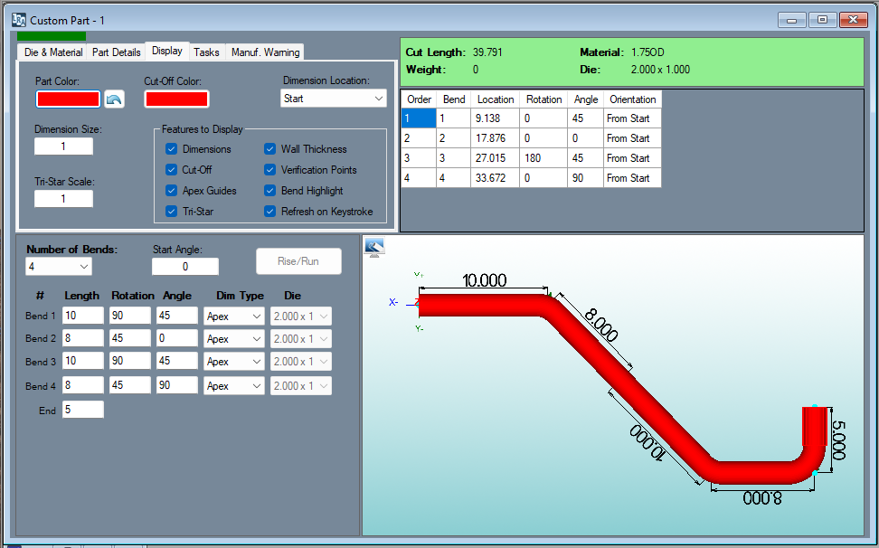This screenshot has width=879, height=548.
Task: Click angle cell 90 in table row 4
Action: pos(586,177)
